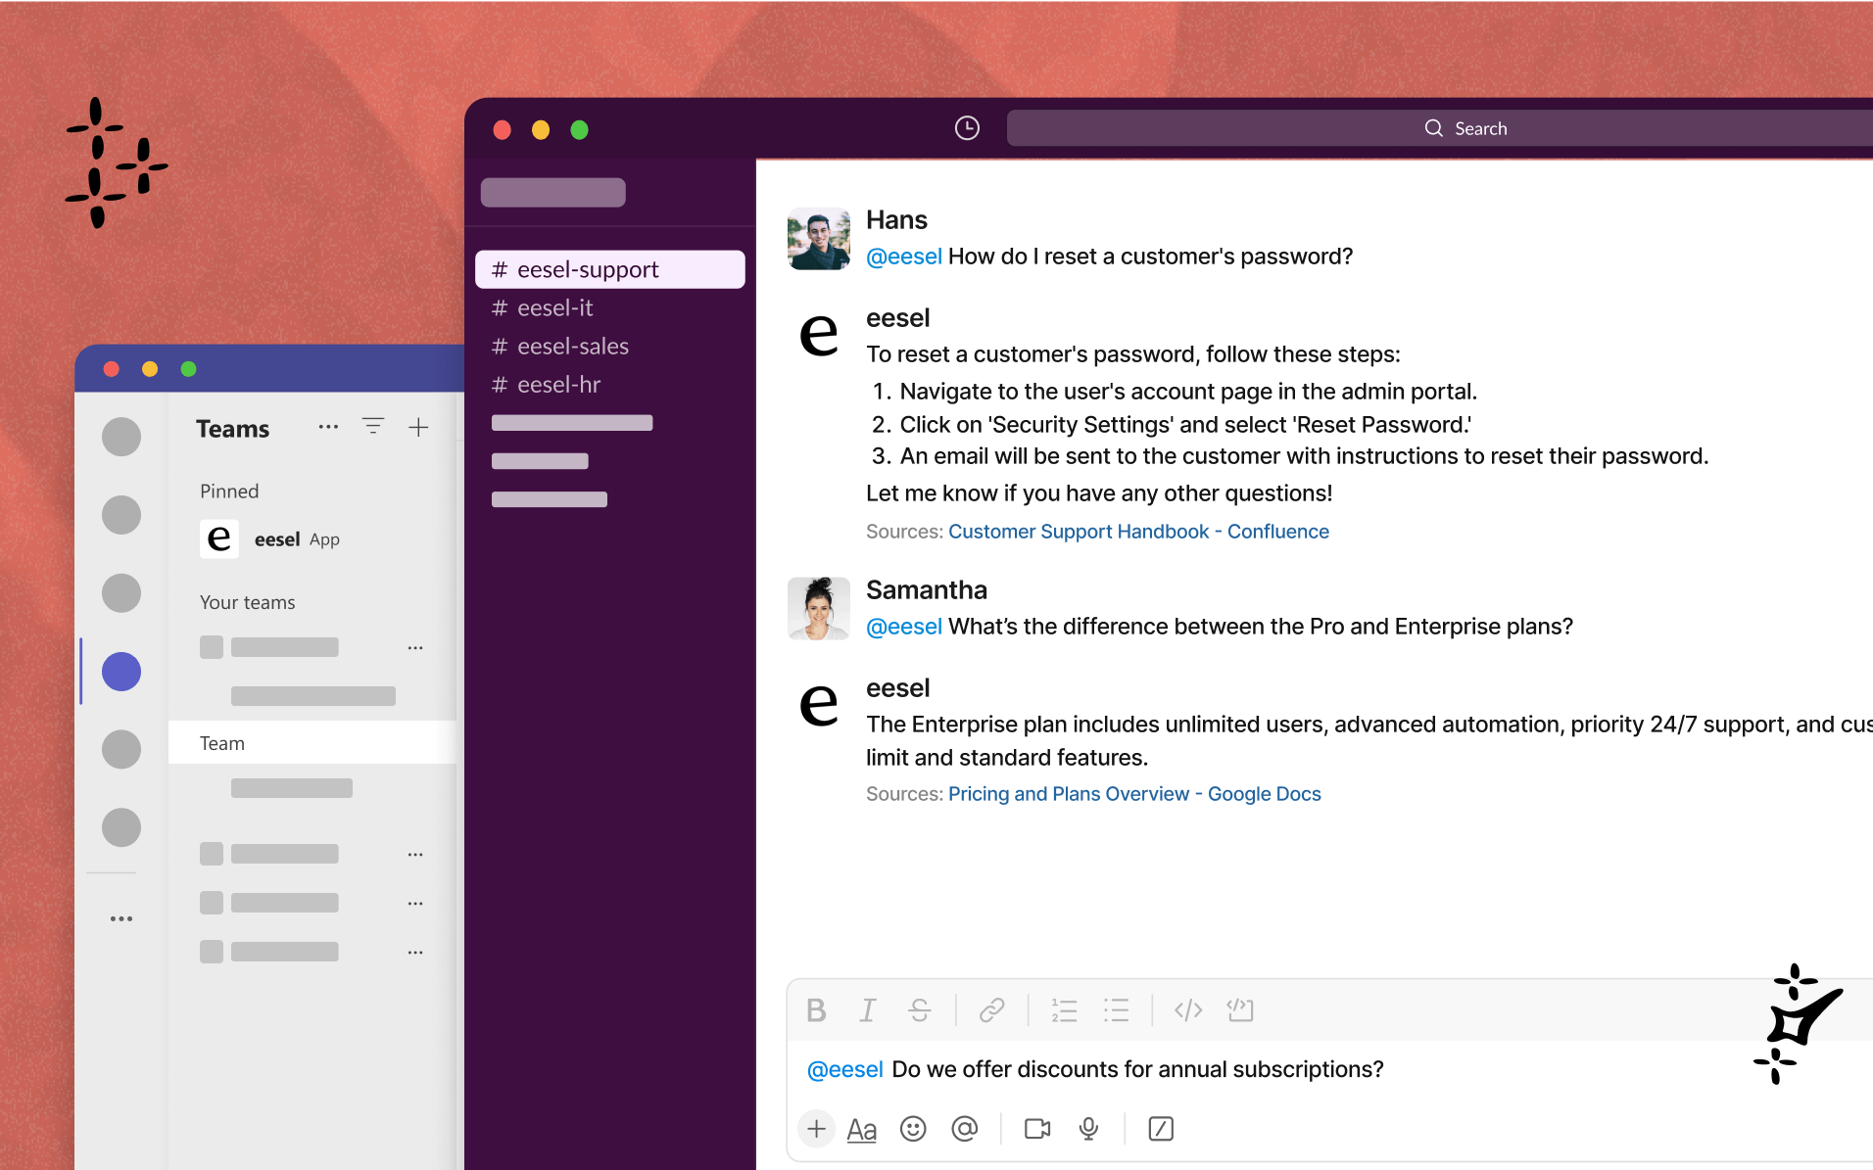Screen dimensions: 1873x1170
Task: Click the @eesel mention in Samantha's message
Action: (x=903, y=627)
